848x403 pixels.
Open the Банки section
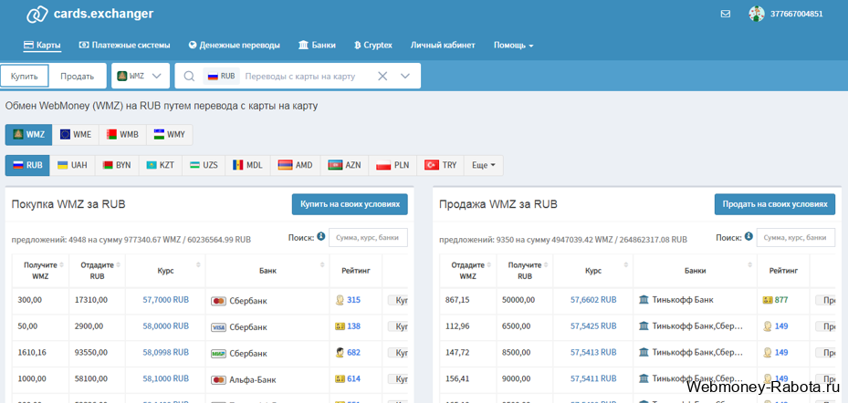pos(317,46)
